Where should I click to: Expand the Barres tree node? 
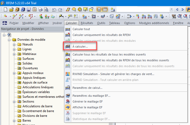point(14,121)
